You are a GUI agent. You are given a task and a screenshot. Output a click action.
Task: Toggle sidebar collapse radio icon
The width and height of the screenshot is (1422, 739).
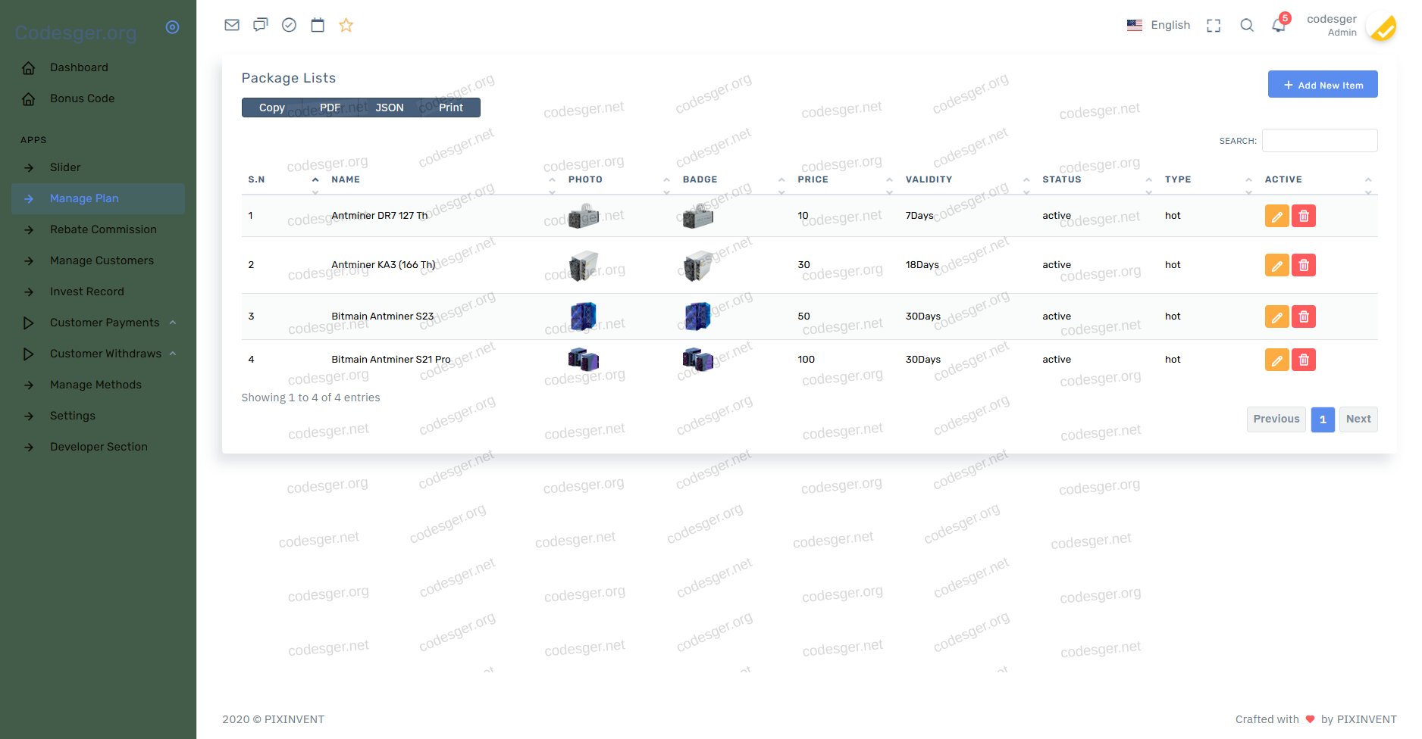point(172,27)
